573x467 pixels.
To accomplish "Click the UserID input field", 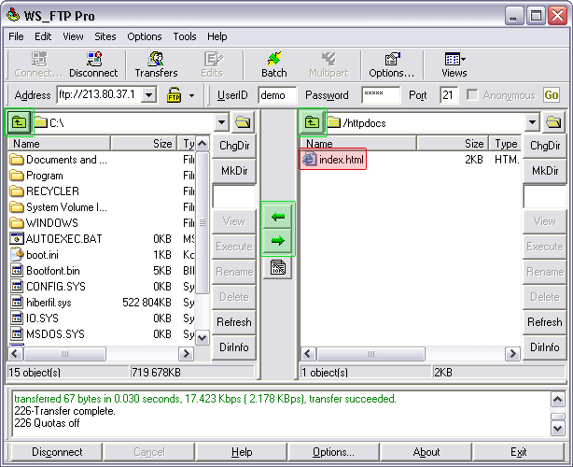I will pos(276,95).
